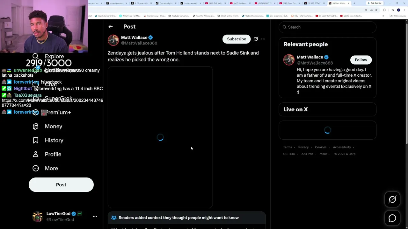Open the LOW TIER GOD S... bookmark
The height and width of the screenshot is (229, 408).
click(x=326, y=16)
